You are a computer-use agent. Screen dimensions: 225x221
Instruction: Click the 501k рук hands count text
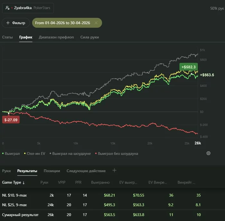pyautogui.click(x=217, y=8)
